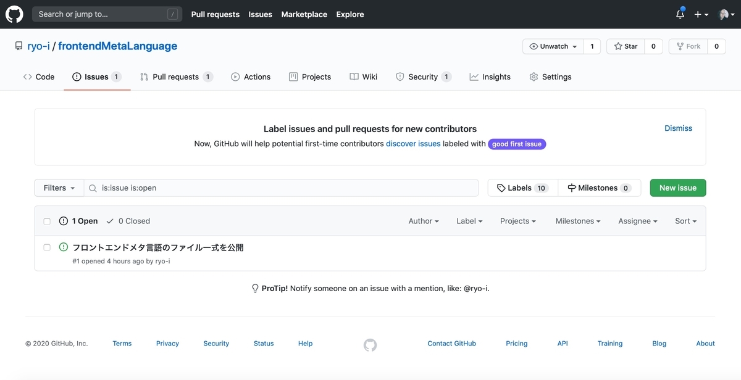Click the watchers count 1

click(x=592, y=46)
